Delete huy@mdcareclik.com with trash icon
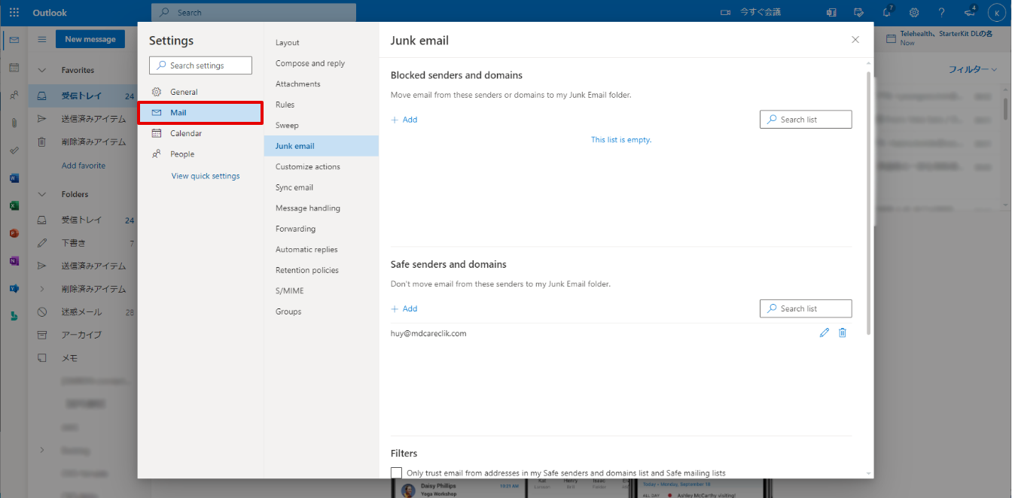1012x498 pixels. tap(843, 333)
